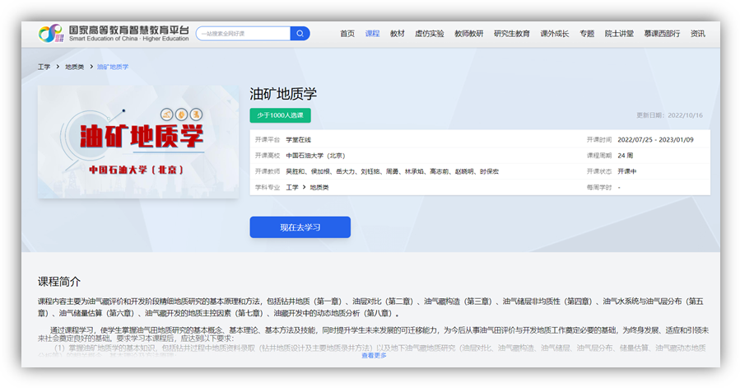Click 工学 in the breadcrumb trail
The width and height of the screenshot is (740, 388).
click(44, 67)
